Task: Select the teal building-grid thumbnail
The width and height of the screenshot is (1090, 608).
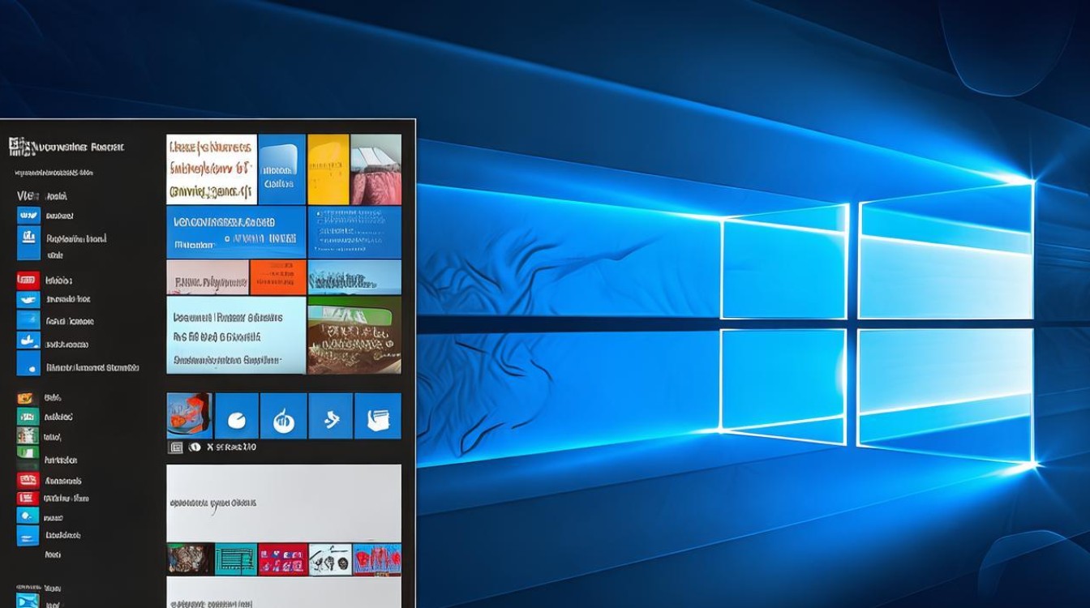Action: click(x=236, y=559)
